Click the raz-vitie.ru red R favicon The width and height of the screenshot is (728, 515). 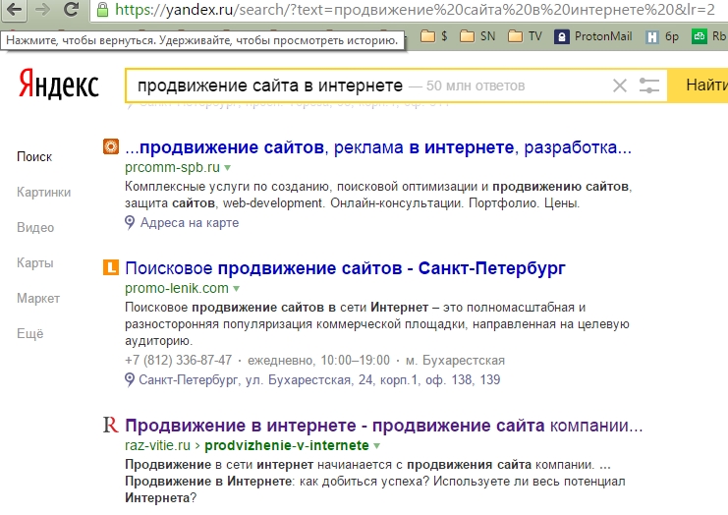[110, 425]
